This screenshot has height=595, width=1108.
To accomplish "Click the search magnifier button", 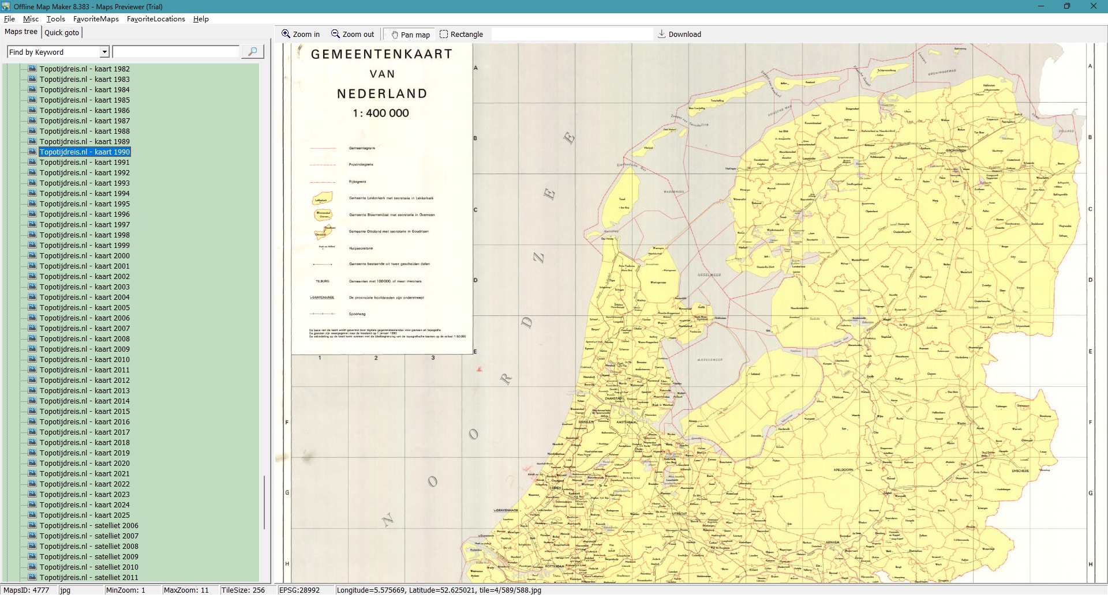I will (x=252, y=52).
